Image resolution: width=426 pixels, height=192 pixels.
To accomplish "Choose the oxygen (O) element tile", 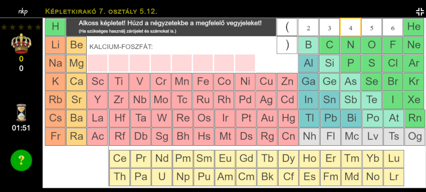I will click(372, 45).
